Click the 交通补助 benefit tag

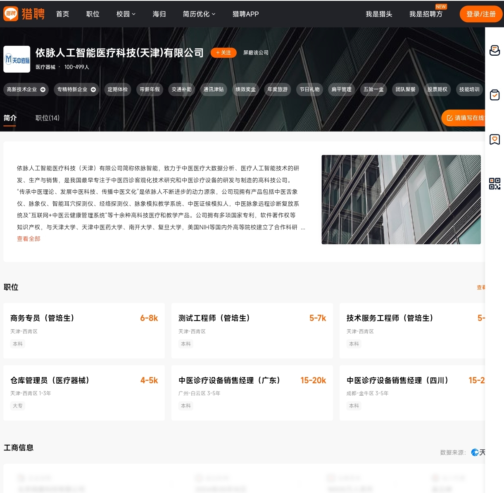182,90
